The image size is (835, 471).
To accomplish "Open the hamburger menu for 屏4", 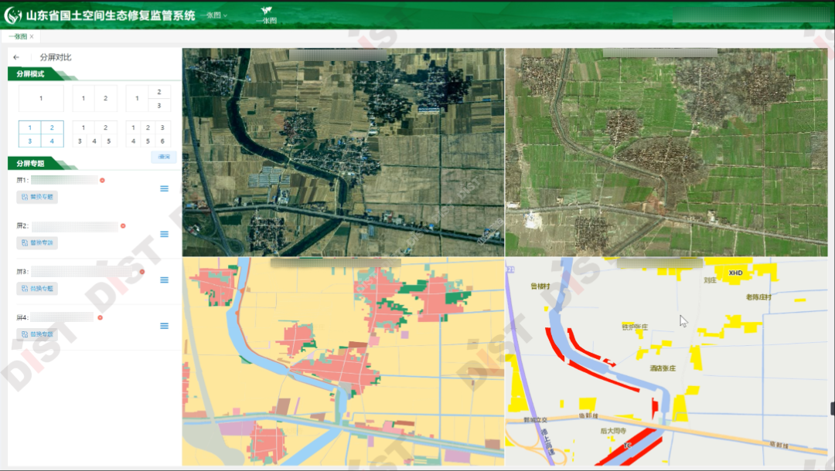I will coord(164,326).
